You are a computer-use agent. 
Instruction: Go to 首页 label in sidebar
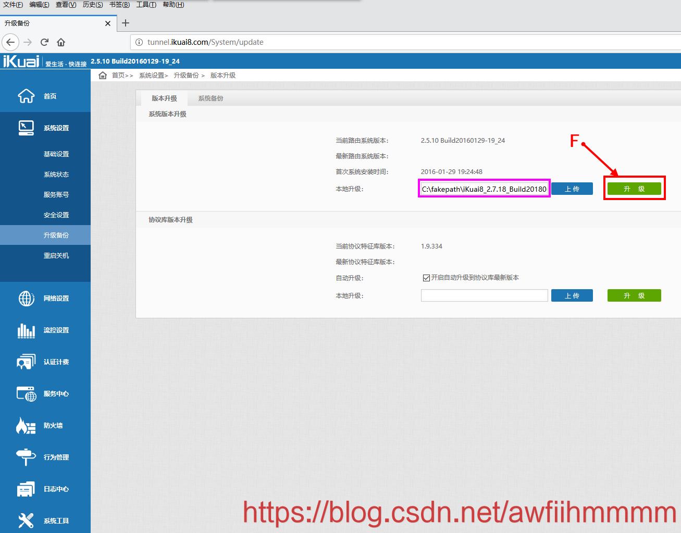click(50, 96)
